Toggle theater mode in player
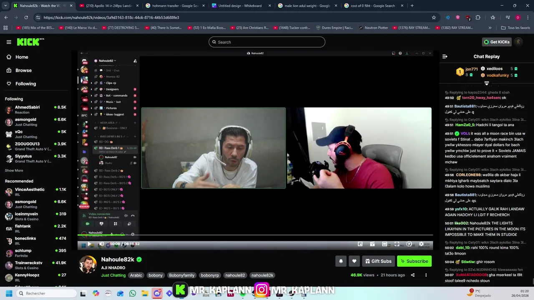 click(385, 244)
